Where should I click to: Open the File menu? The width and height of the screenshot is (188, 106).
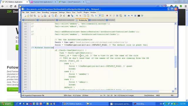coord(23,12)
